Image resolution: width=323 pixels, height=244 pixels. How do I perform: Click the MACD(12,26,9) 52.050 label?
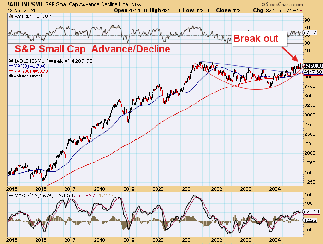(43, 196)
